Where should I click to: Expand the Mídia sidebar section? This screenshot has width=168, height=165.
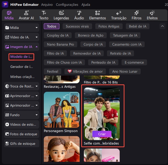pos(21,28)
